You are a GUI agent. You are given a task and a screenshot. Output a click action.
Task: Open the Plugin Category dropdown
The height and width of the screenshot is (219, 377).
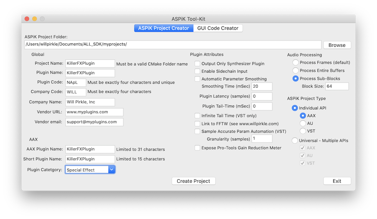(x=90, y=170)
